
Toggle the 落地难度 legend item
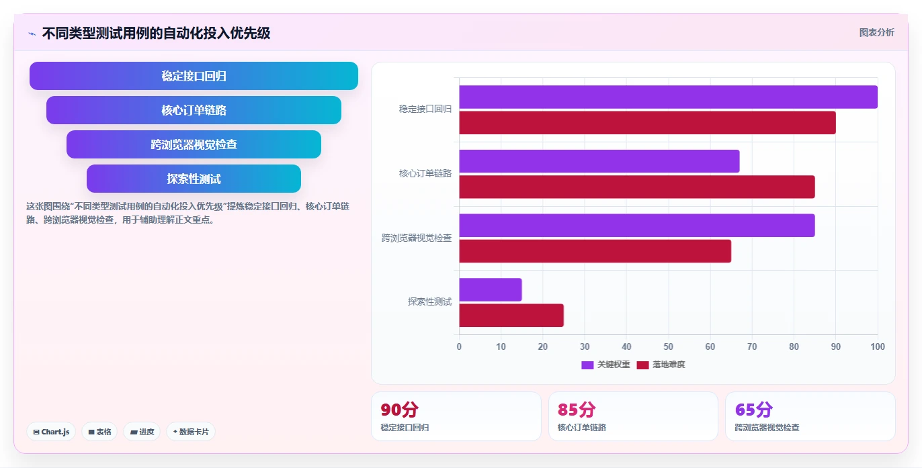(x=661, y=365)
